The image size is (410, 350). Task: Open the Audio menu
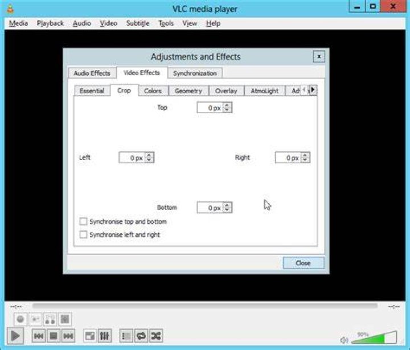pos(82,23)
